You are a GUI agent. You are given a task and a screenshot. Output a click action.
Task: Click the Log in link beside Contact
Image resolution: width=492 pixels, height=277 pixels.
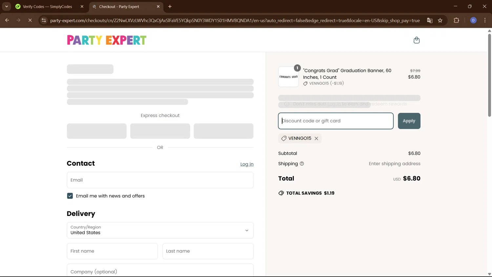[x=247, y=164]
